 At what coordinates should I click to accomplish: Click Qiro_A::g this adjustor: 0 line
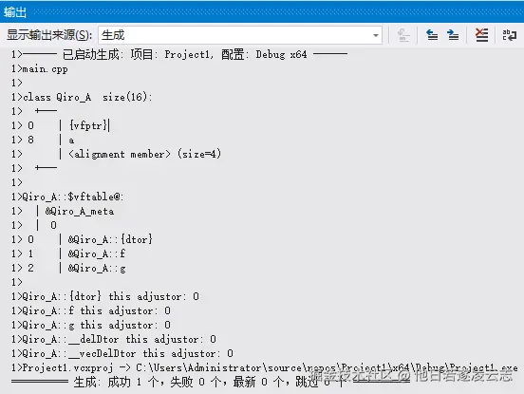click(91, 325)
